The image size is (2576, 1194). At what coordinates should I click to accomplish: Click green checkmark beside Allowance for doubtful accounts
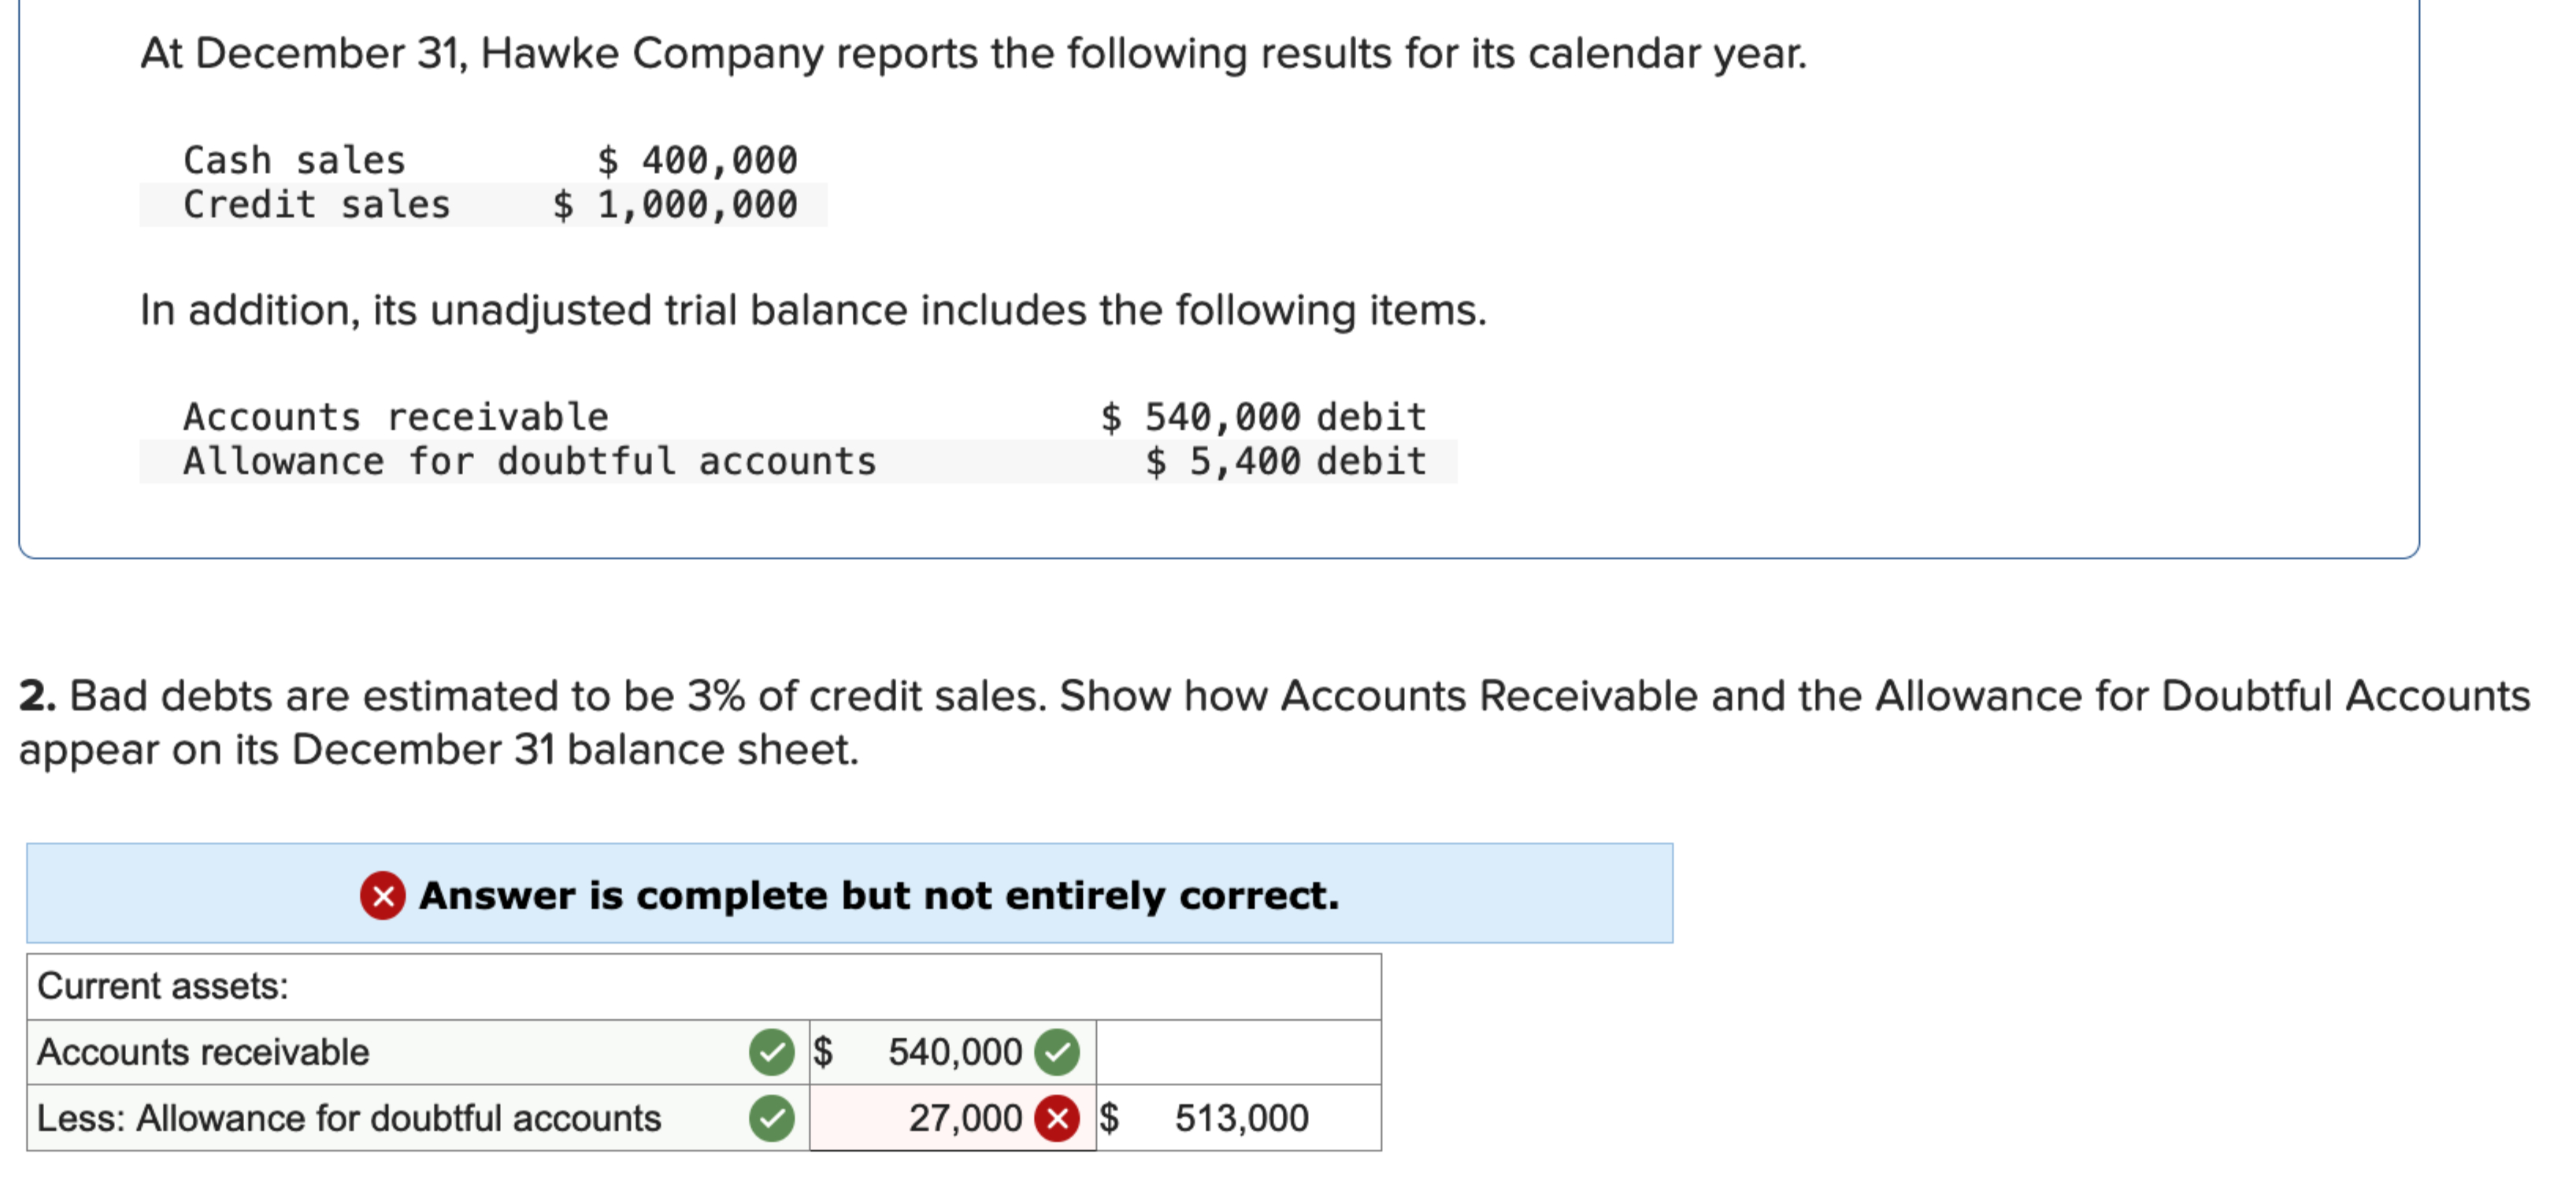(x=771, y=1118)
